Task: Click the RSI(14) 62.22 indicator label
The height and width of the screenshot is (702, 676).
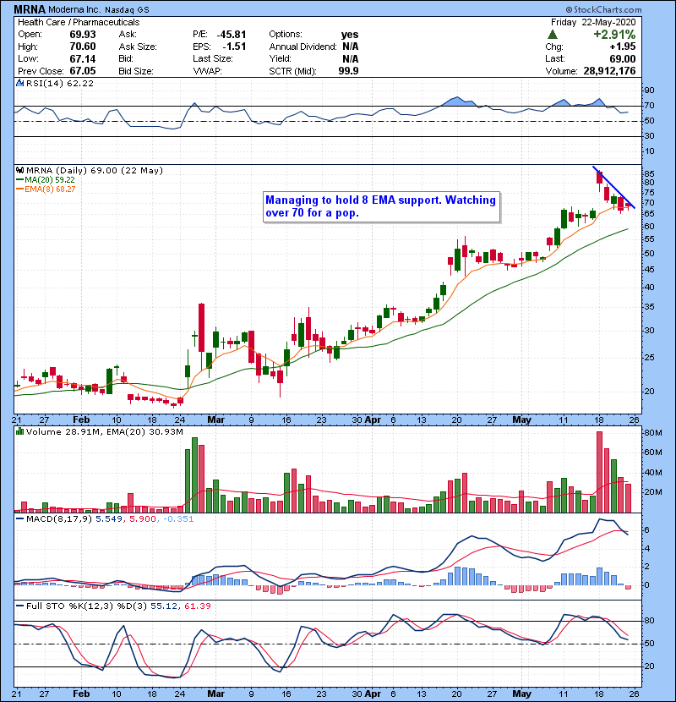Action: [x=60, y=83]
